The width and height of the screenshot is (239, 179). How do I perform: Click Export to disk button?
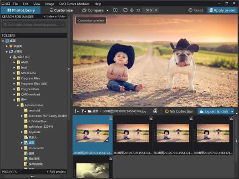pos(214,111)
